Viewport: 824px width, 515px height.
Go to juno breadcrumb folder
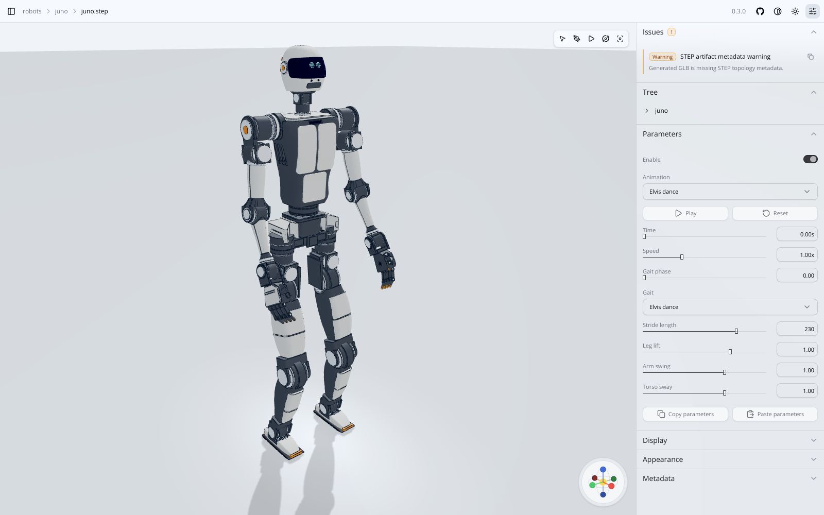point(61,11)
